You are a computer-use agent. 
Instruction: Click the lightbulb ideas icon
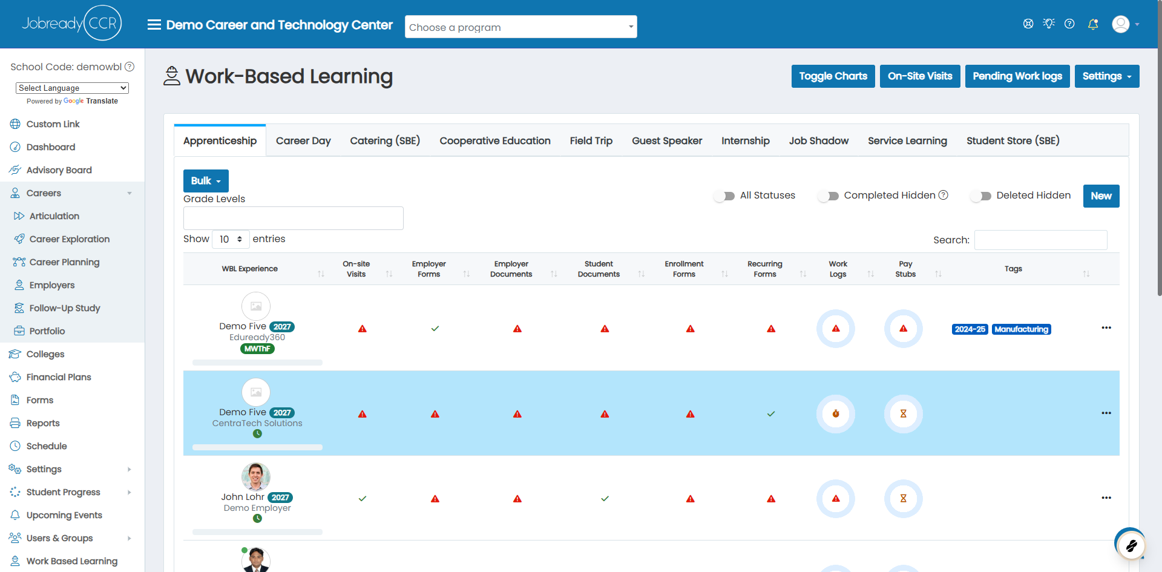coord(1049,24)
